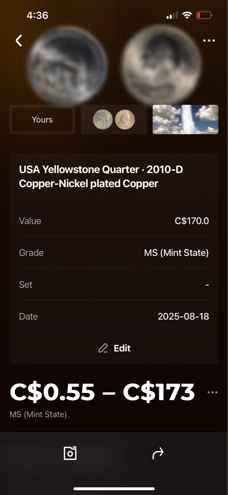Tap the share arrow icon

click(x=158, y=453)
